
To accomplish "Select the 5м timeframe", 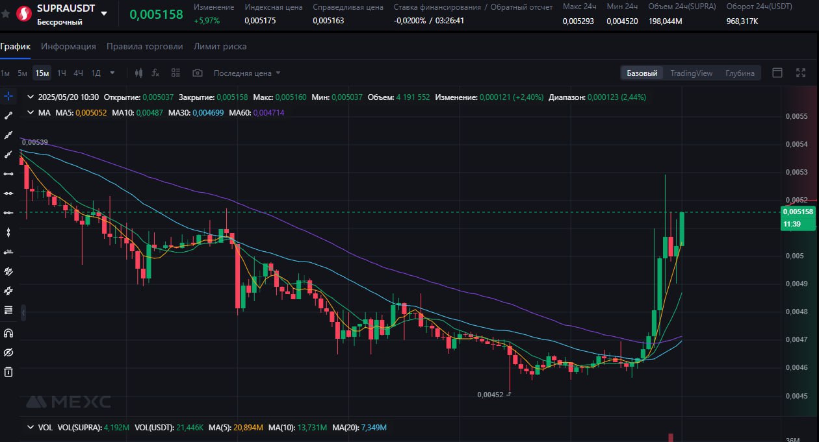I will (22, 73).
